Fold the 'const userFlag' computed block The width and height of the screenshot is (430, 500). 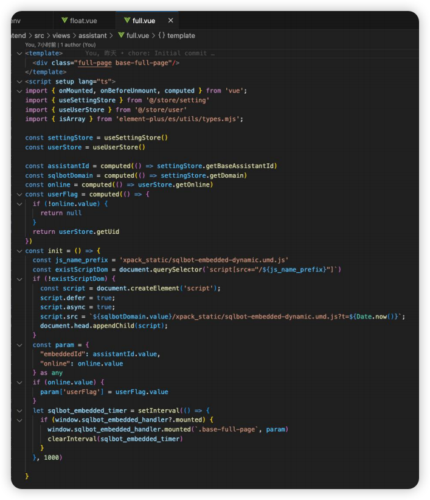click(x=19, y=194)
